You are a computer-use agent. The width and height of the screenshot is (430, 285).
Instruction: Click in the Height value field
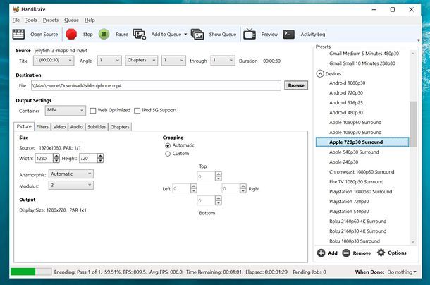[x=88, y=159]
